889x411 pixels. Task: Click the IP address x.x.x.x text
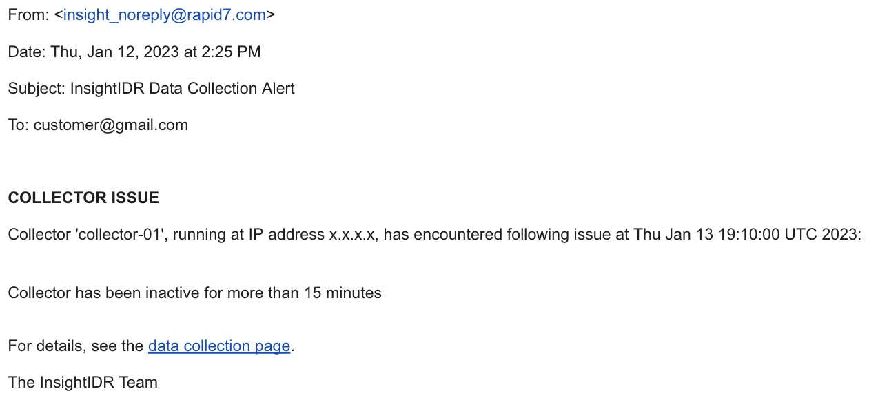pyautogui.click(x=352, y=235)
